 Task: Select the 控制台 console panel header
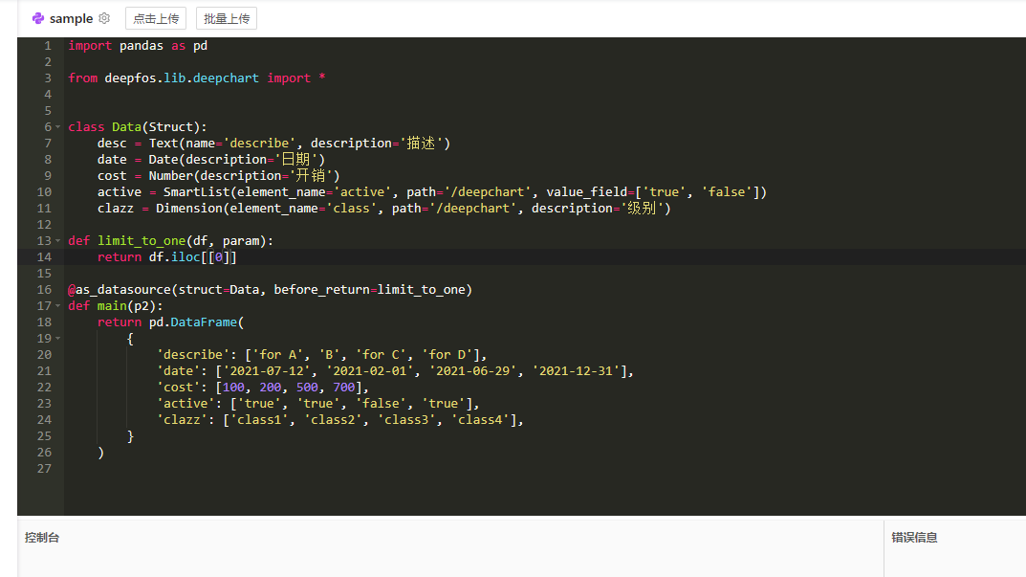coord(42,538)
